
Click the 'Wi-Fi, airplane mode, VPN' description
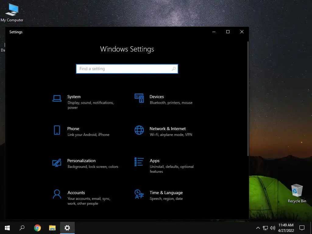tap(171, 135)
